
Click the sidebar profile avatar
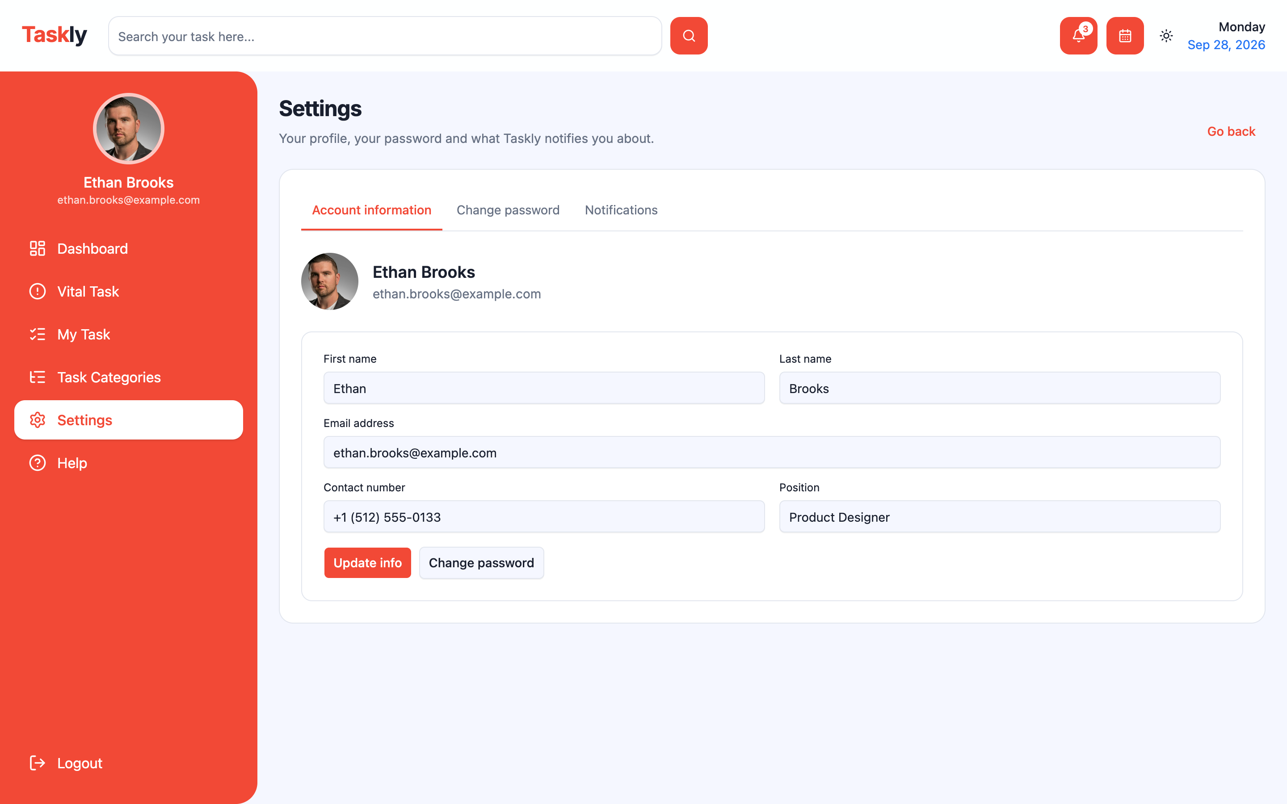(x=129, y=129)
